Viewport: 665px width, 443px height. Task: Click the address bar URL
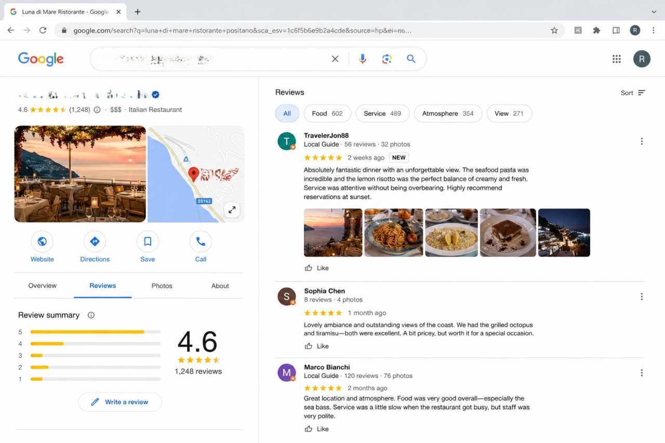click(x=243, y=30)
